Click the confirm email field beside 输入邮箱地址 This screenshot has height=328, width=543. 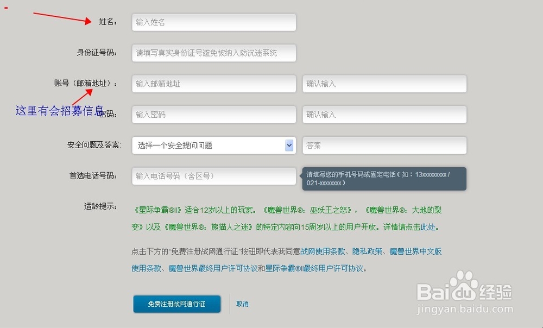click(384, 84)
